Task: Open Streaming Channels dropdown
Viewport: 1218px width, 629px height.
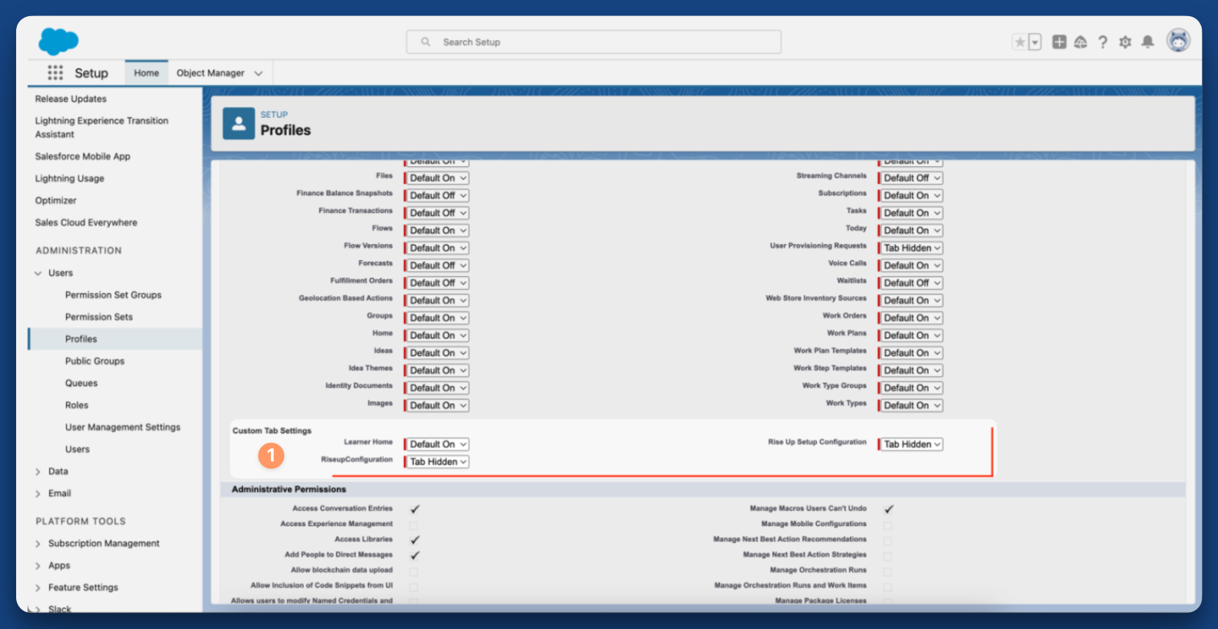Action: coord(910,178)
